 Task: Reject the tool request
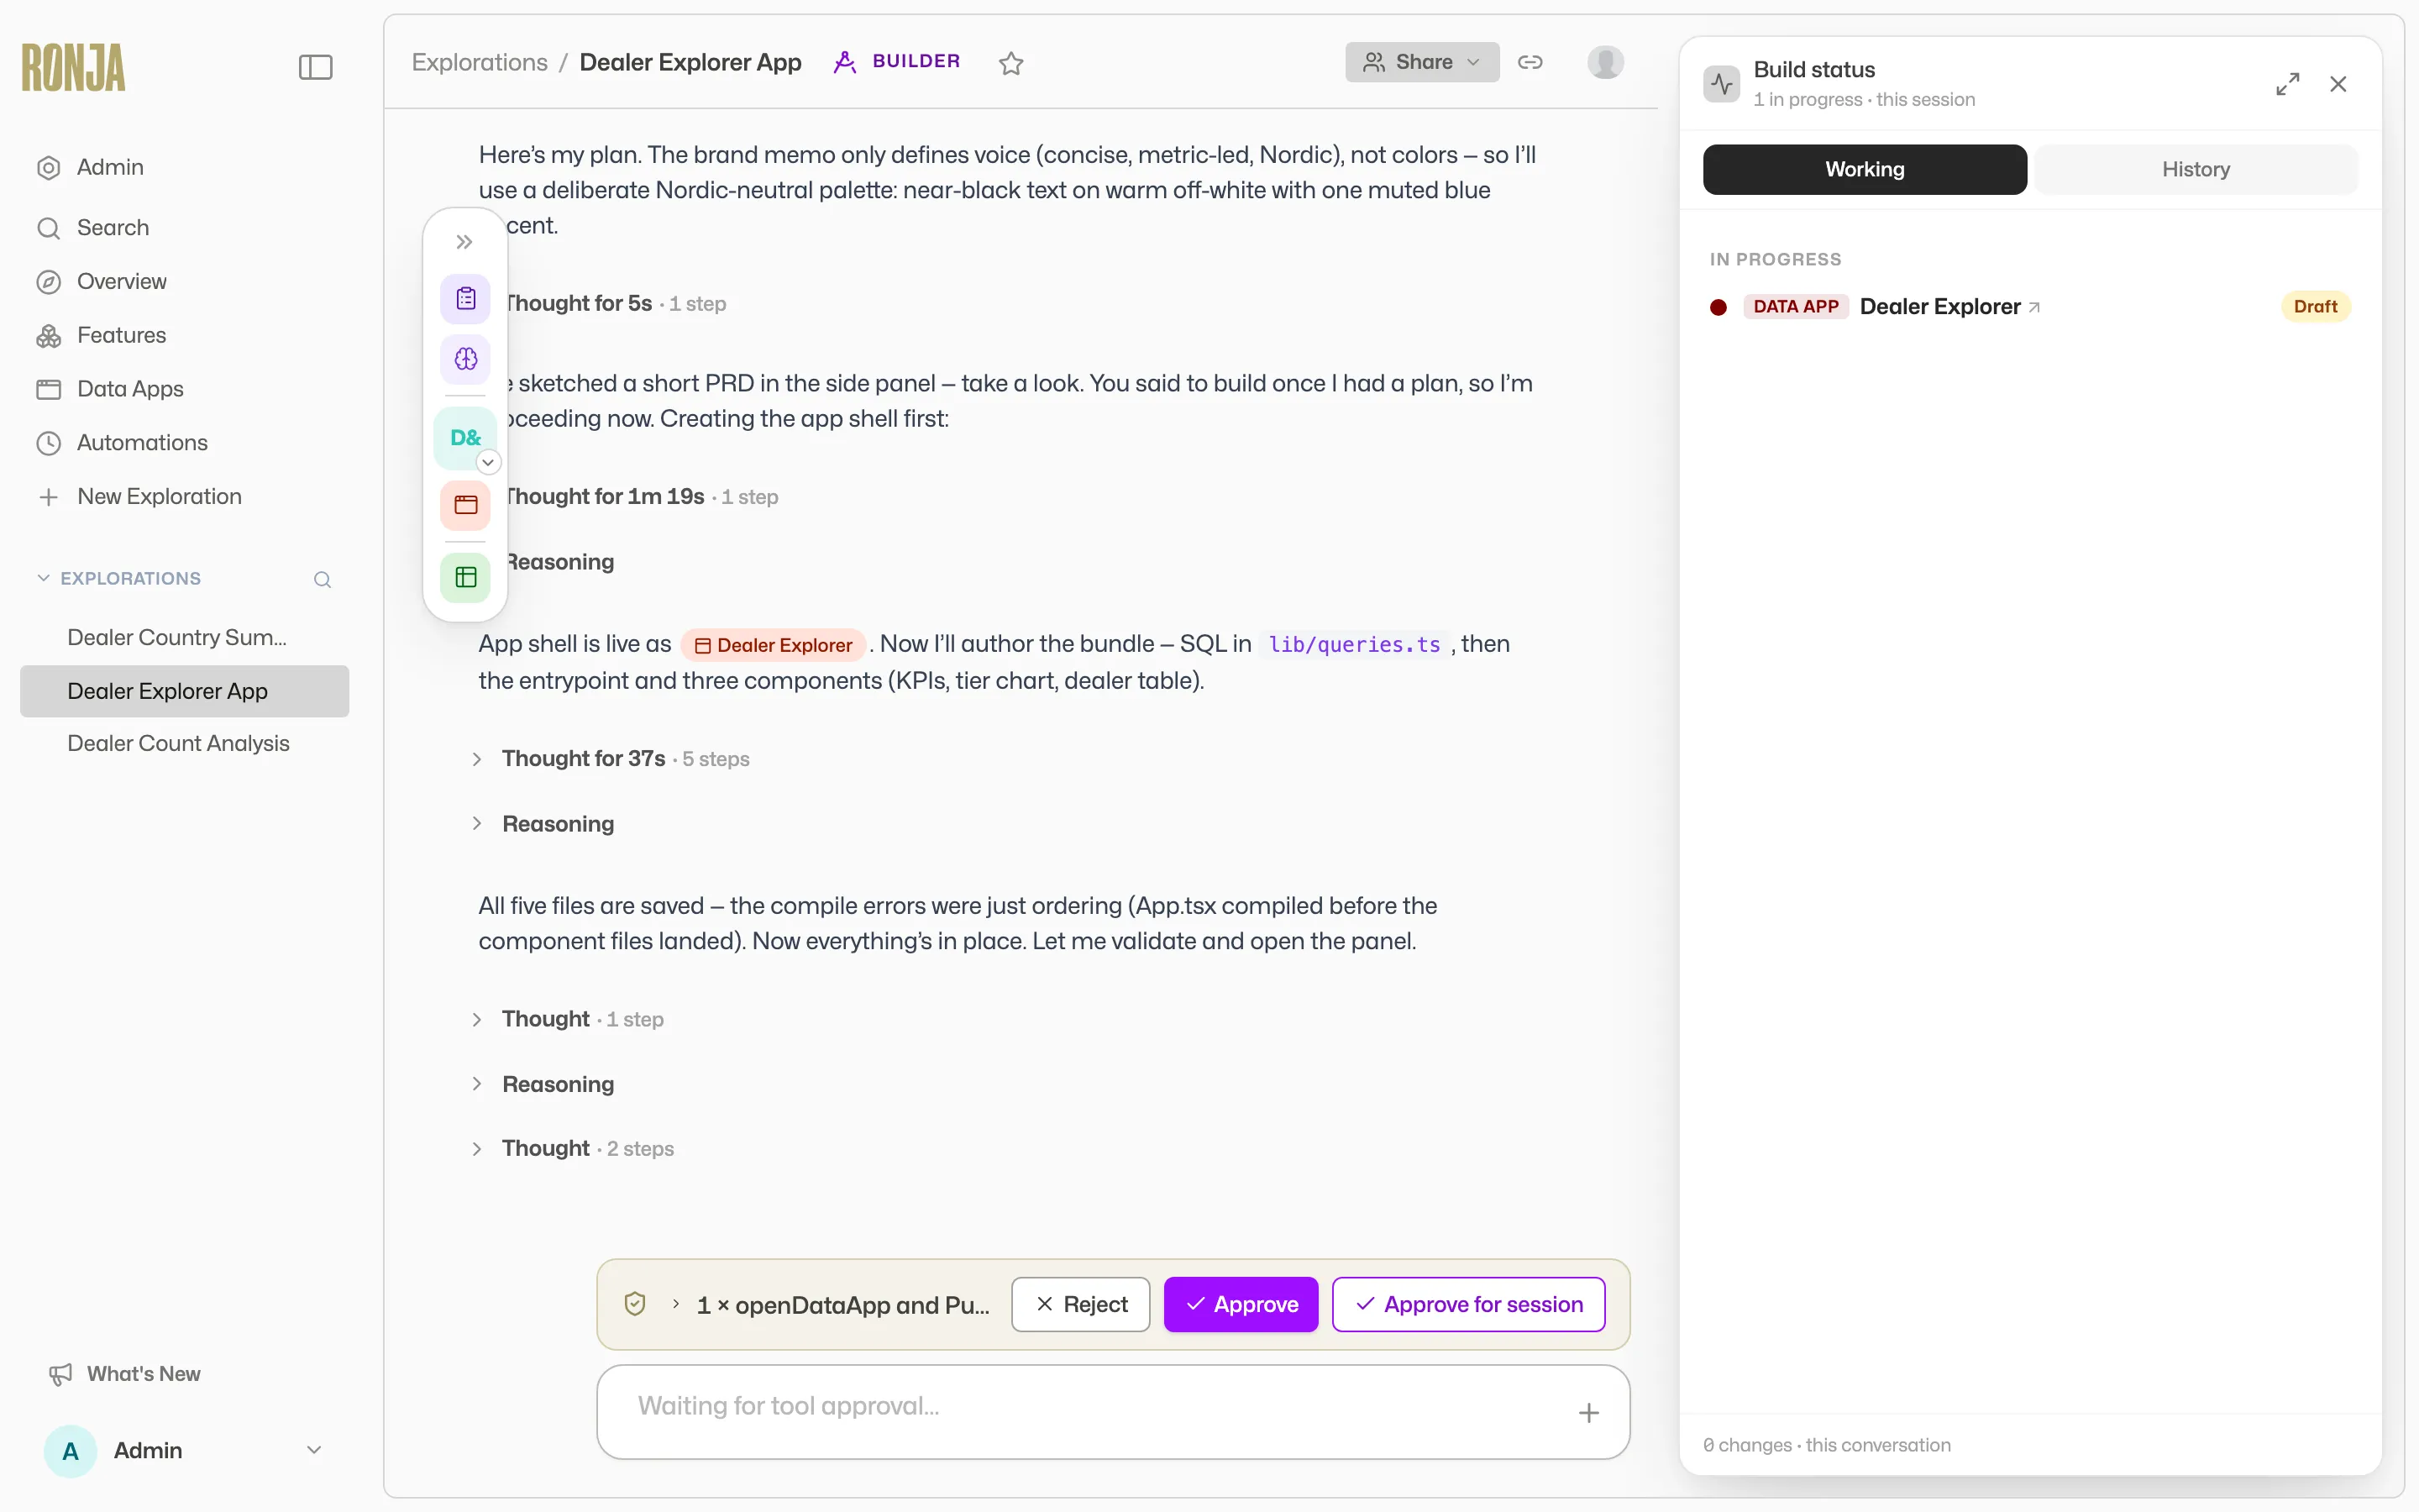[1080, 1304]
